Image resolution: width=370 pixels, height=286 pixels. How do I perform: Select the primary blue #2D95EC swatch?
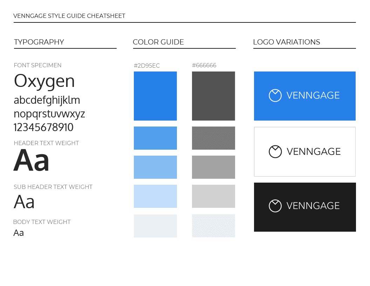click(155, 96)
